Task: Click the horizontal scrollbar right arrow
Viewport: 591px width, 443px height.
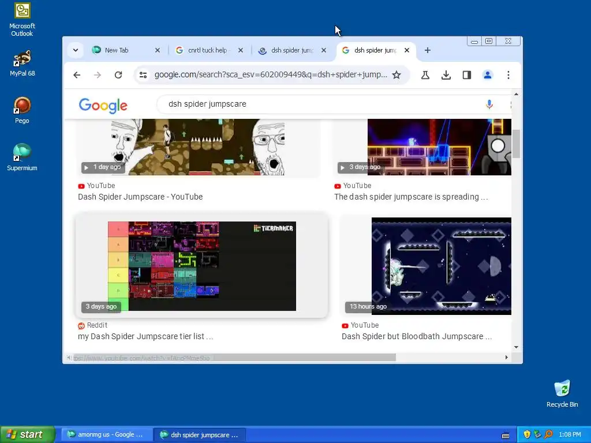Action: tap(507, 358)
